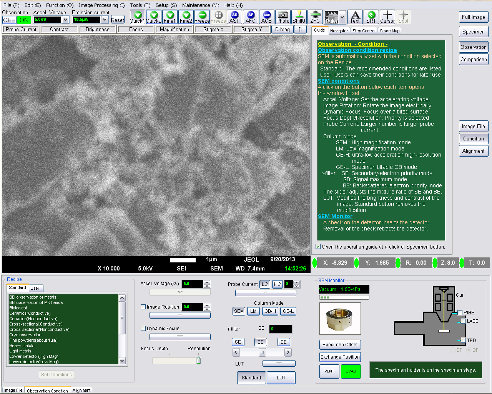Run auto stigmator with AST icon

point(234,17)
